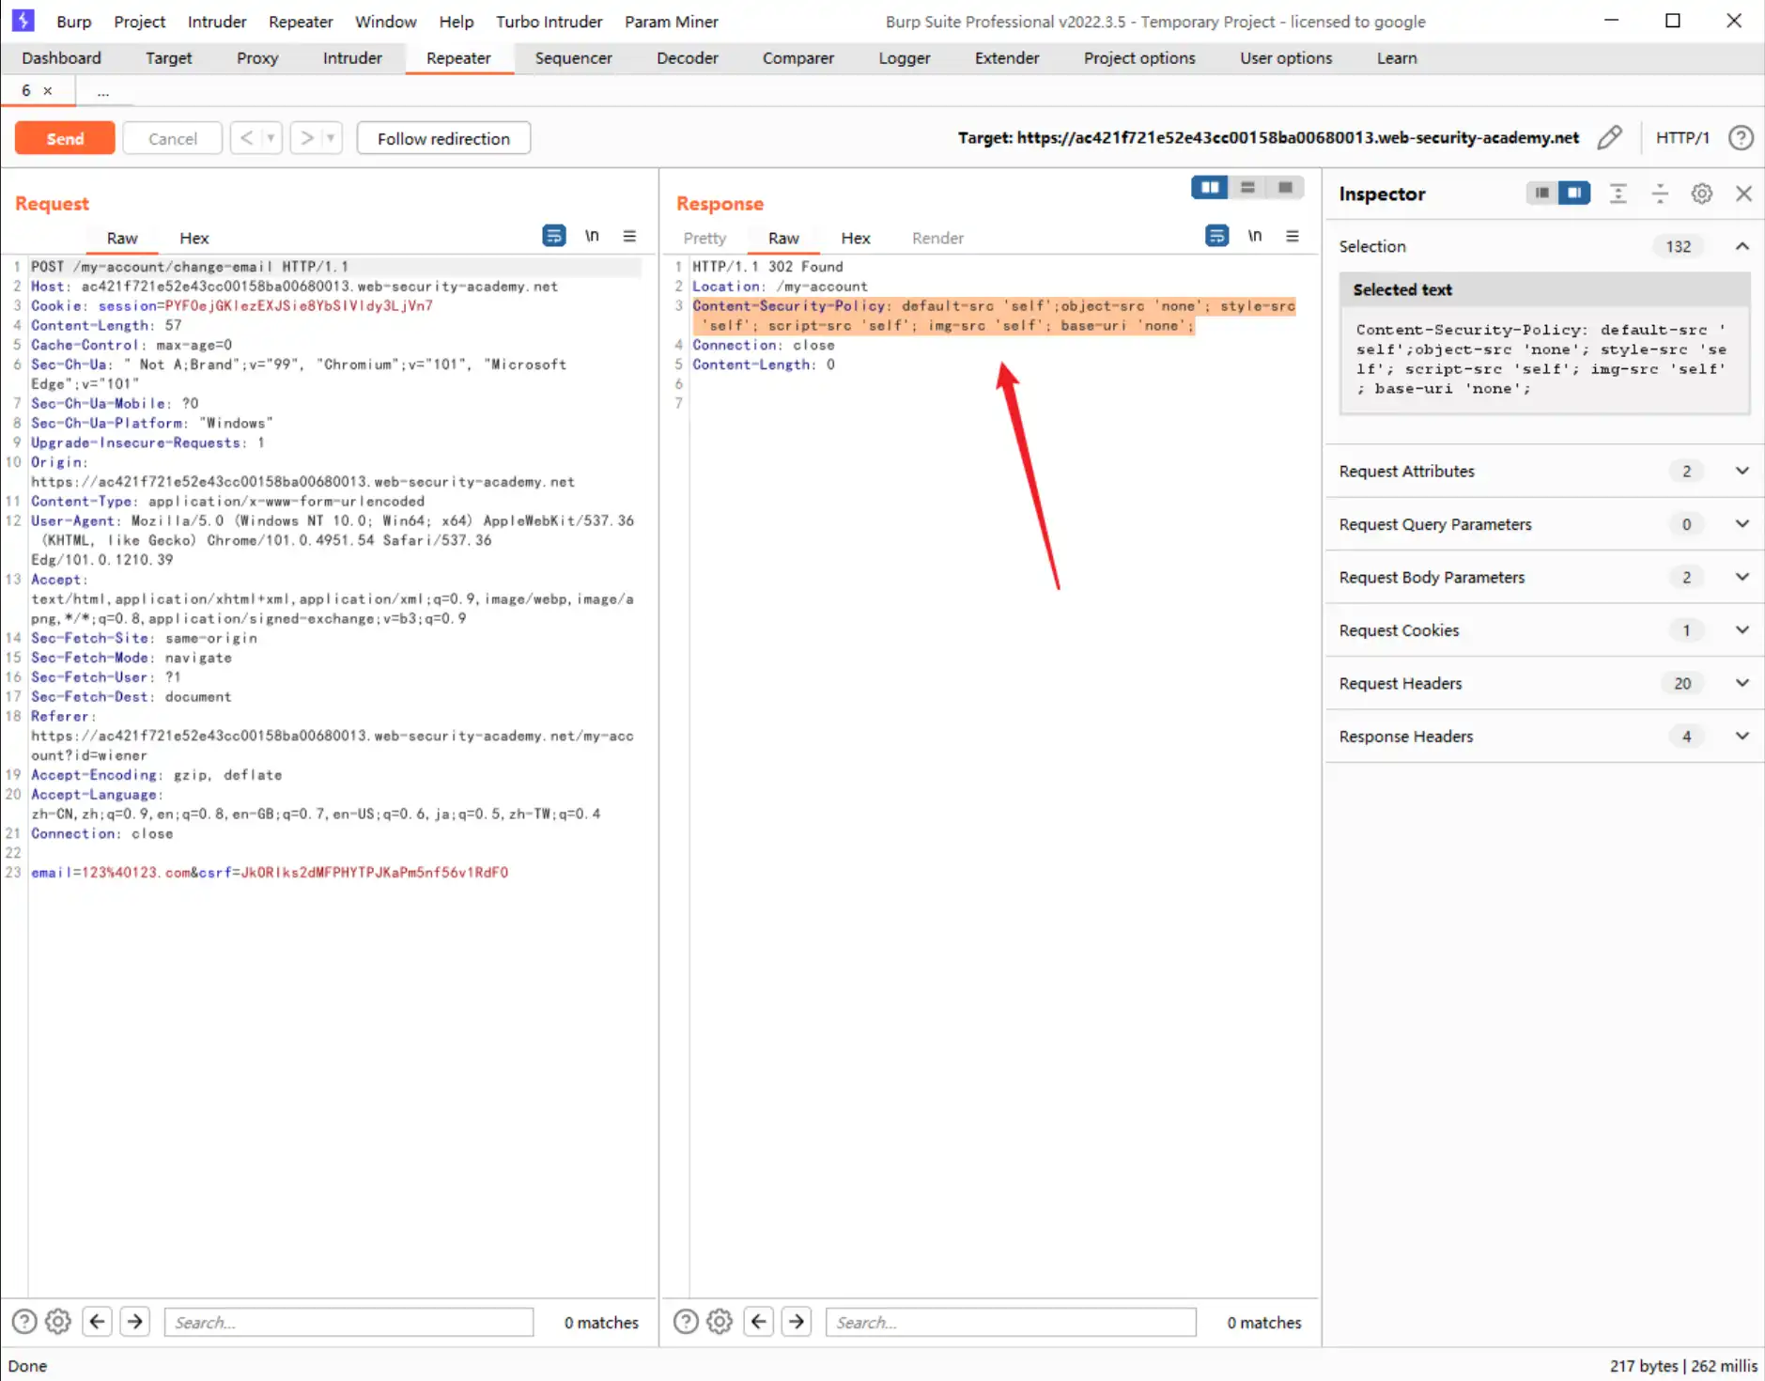Image resolution: width=1765 pixels, height=1381 pixels.
Task: Go to next request search match
Action: point(135,1322)
